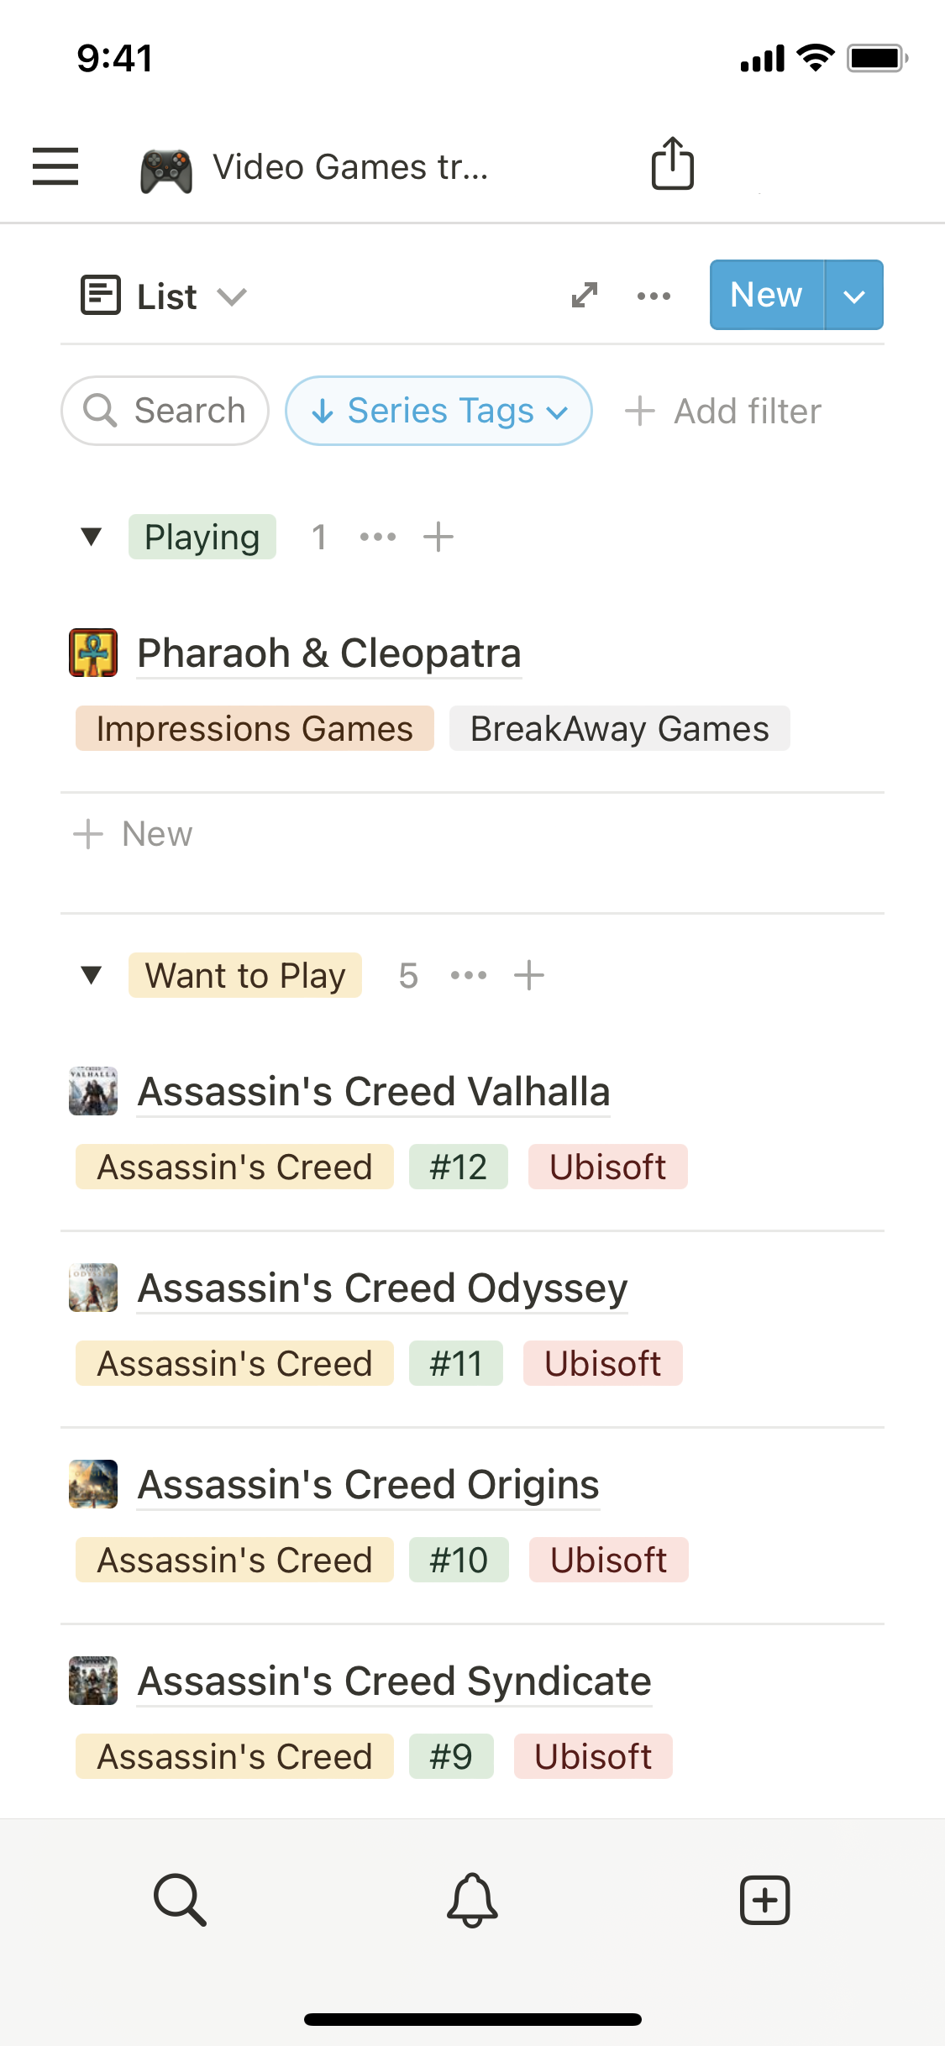
Task: Expand the database to full page
Action: 584,295
